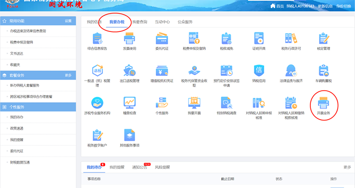Open the 涉税专业服务机构 icon
355x188 pixels.
(x=97, y=103)
